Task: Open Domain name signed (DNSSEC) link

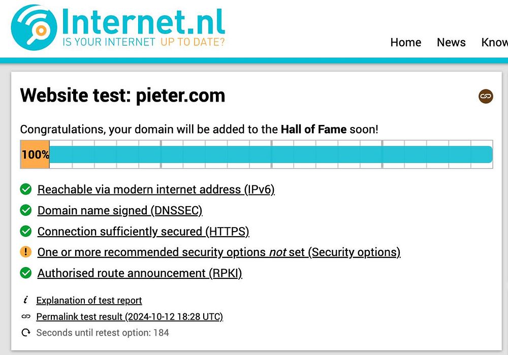Action: [x=120, y=211]
